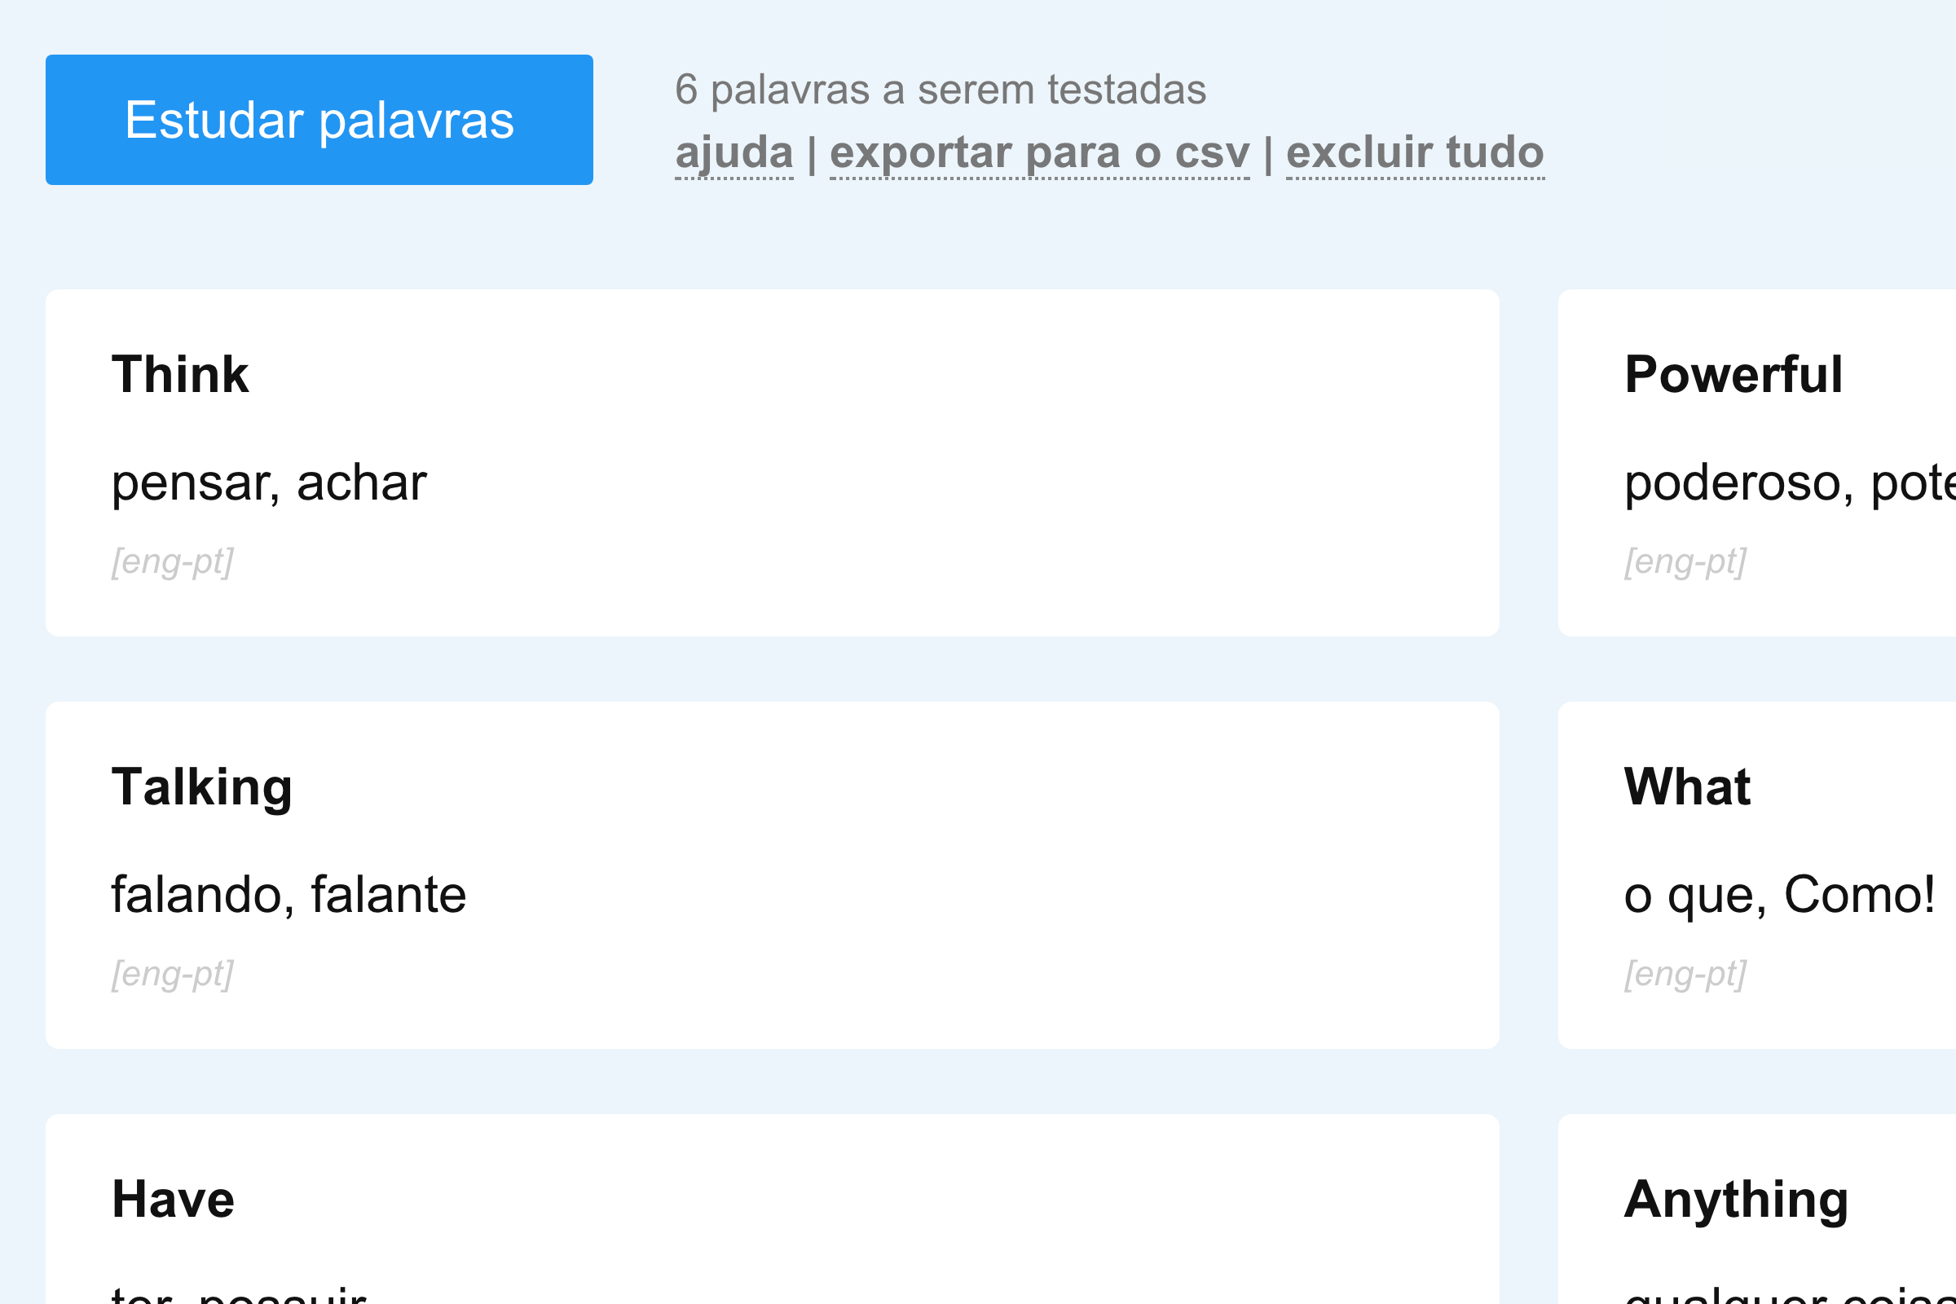1956x1304 pixels.
Task: Click the translation 'o que, Como!'
Action: click(x=1779, y=895)
